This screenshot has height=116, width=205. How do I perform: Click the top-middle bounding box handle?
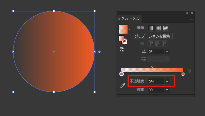click(x=54, y=11)
